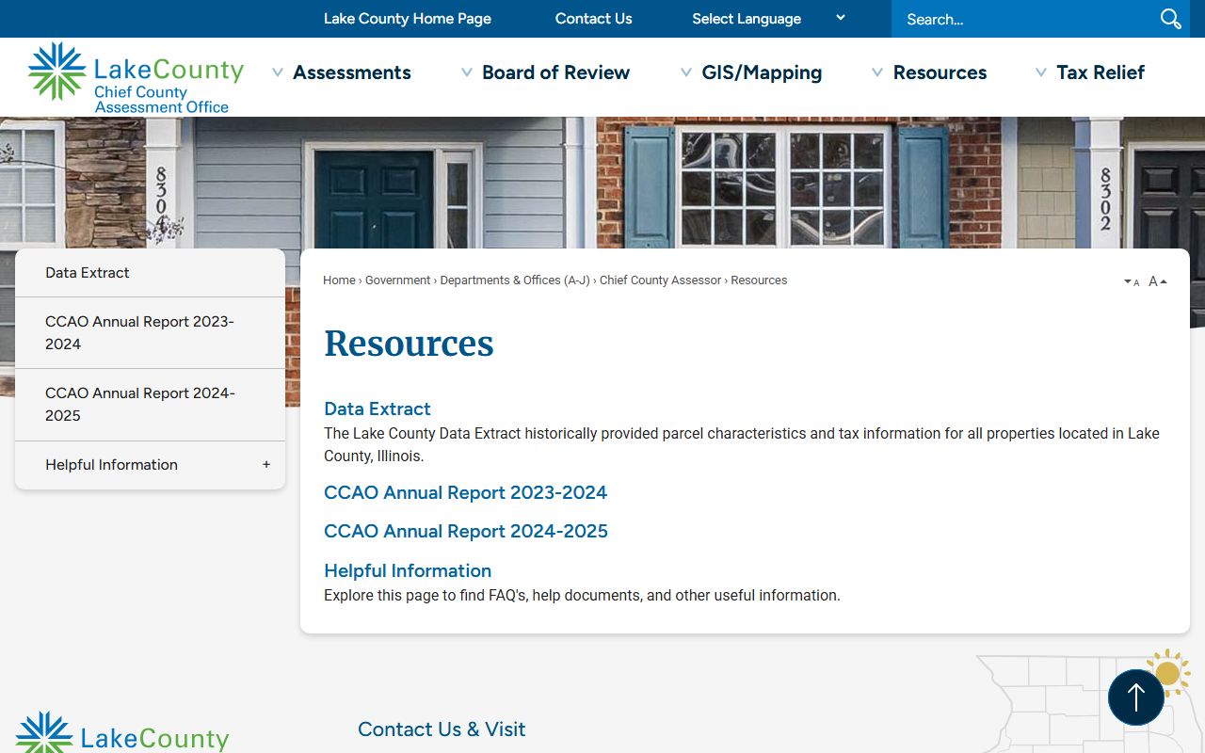
Task: Select CCAO Annual Report 2024-2025 in sidebar
Action: [150, 405]
